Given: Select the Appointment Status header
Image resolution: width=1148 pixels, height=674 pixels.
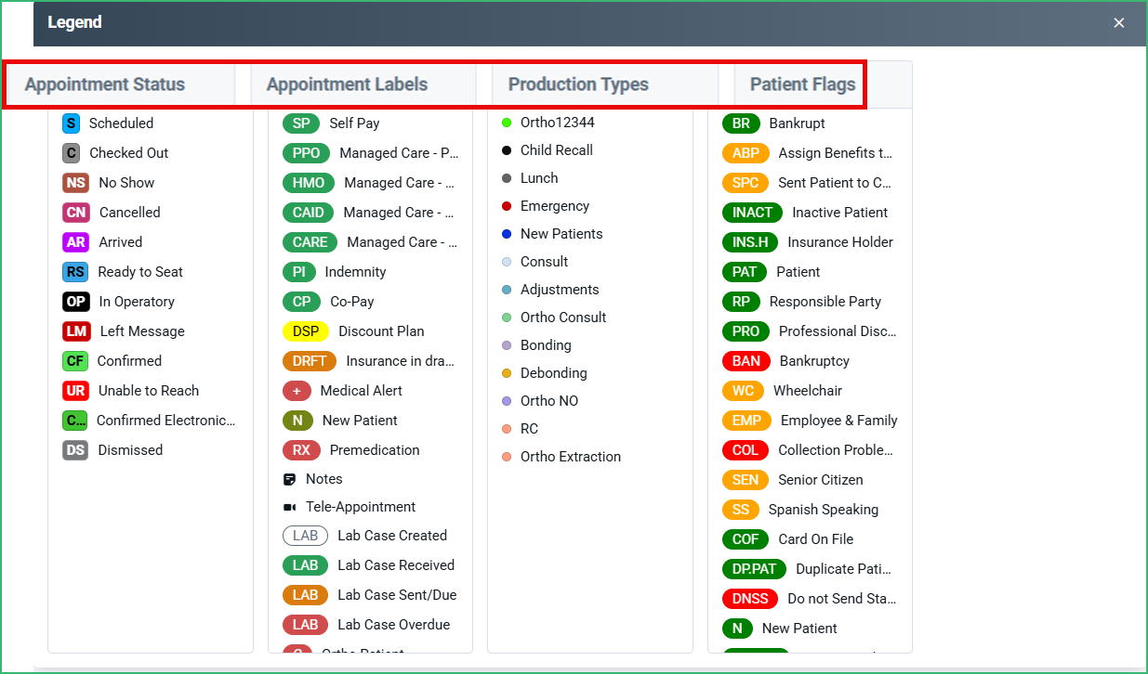Looking at the screenshot, I should pos(105,84).
